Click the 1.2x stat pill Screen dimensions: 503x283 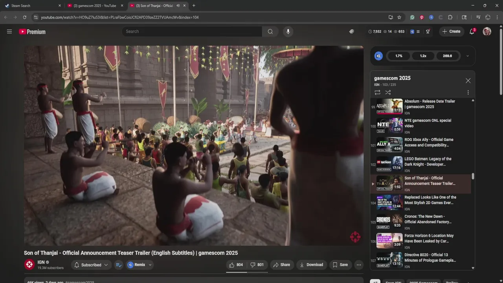click(423, 56)
